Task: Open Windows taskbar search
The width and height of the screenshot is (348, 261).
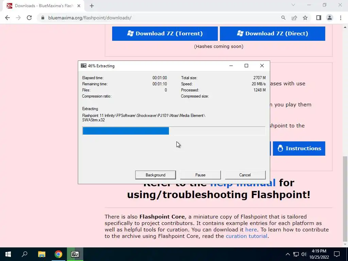Action: [24, 254]
